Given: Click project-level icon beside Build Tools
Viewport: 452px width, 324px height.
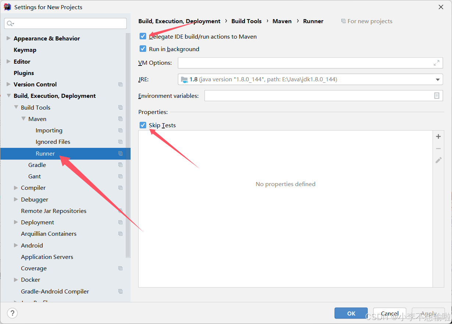Looking at the screenshot, I should (x=120, y=107).
